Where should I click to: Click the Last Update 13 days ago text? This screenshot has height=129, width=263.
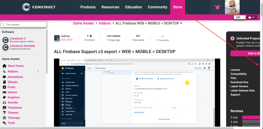click(x=113, y=38)
